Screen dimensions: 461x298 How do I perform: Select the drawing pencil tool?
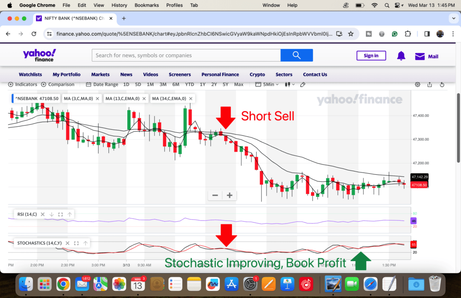[303, 85]
